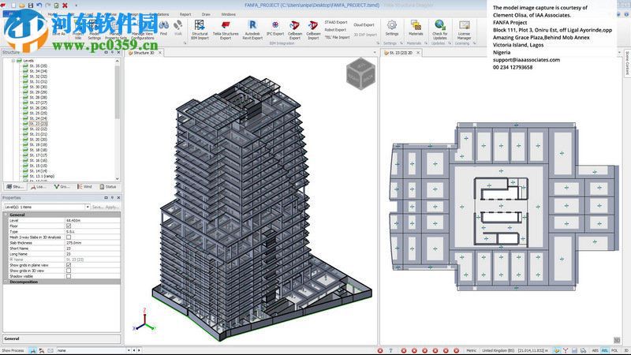This screenshot has width=631, height=355.
Task: Click TEL File Import
Action: [x=338, y=37]
